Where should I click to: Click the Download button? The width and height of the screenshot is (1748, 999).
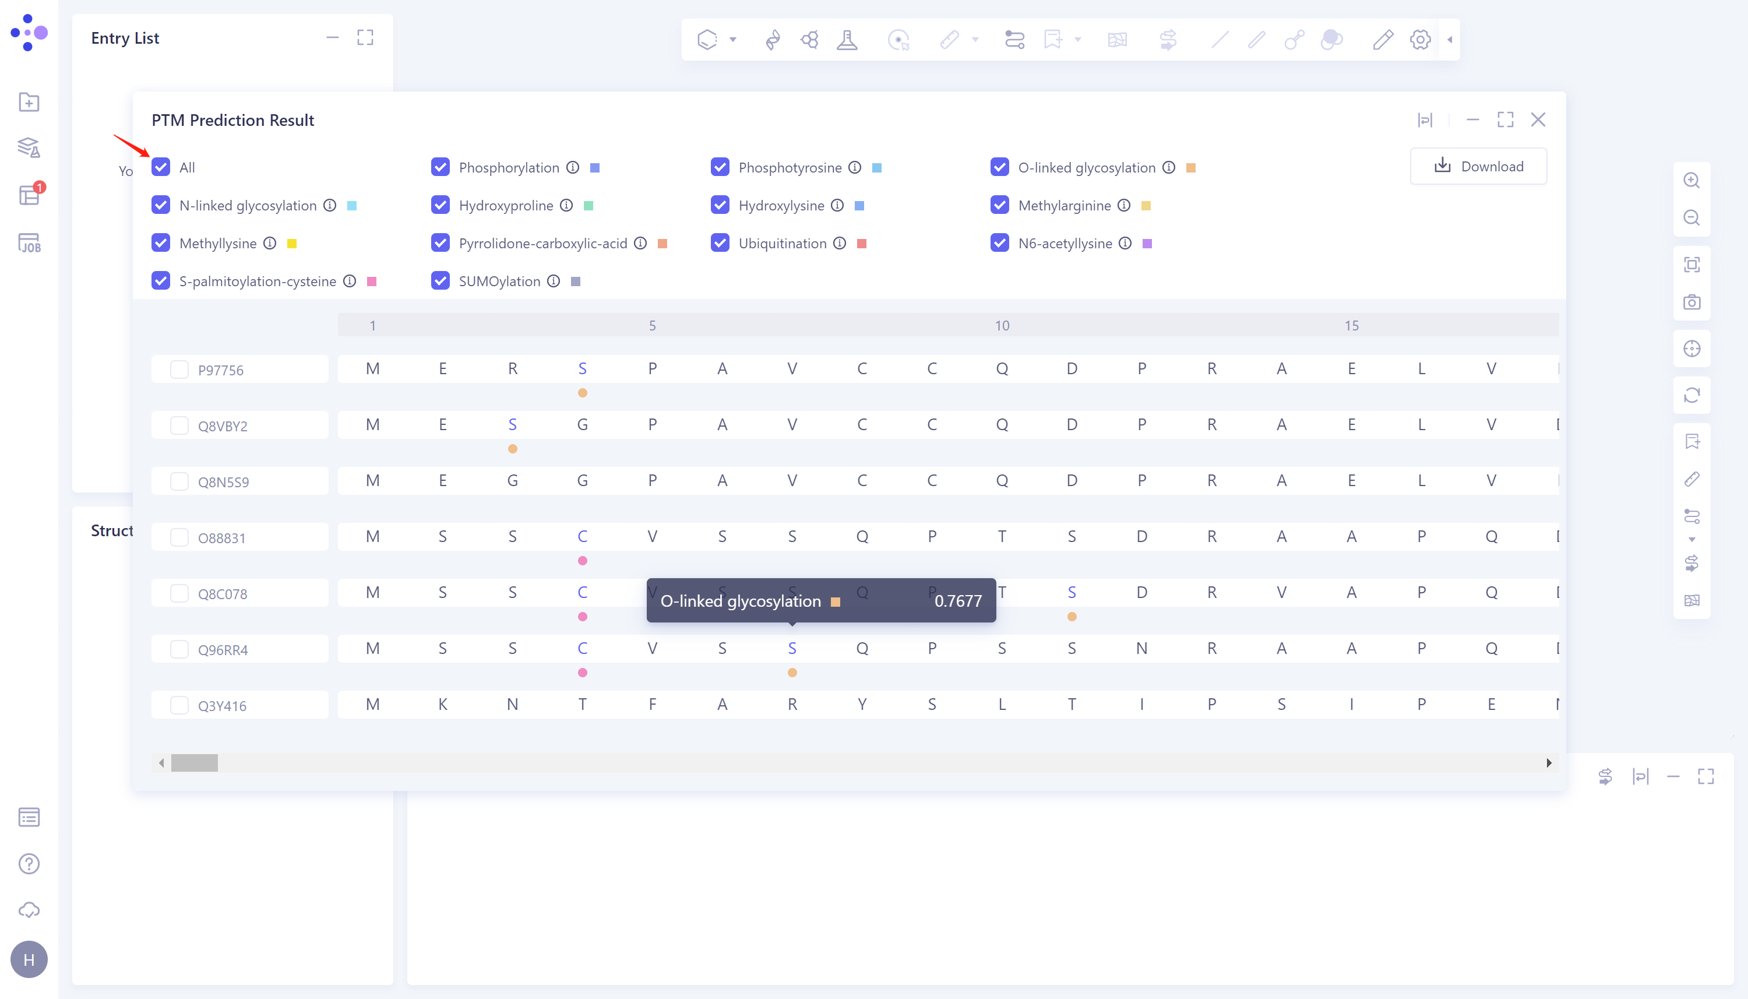[x=1478, y=166]
